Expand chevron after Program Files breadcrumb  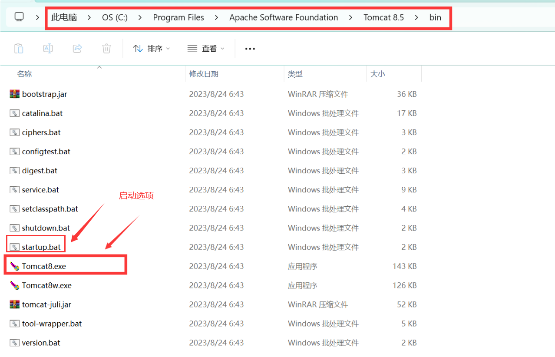click(216, 17)
